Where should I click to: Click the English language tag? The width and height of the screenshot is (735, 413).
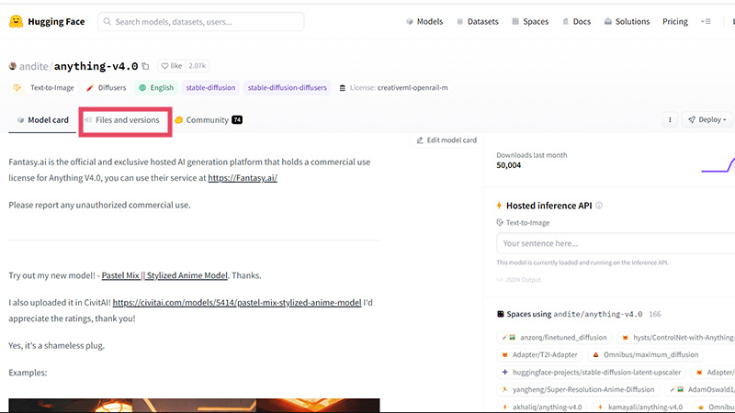coord(156,87)
